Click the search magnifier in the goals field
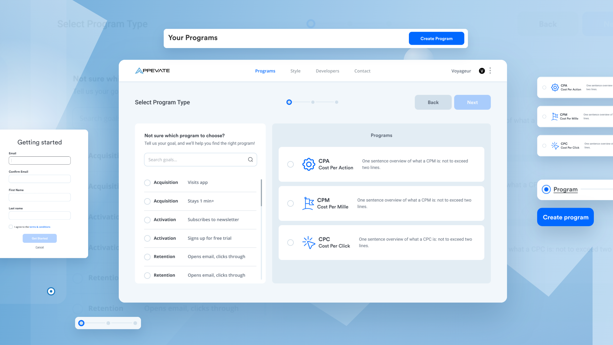 250,159
